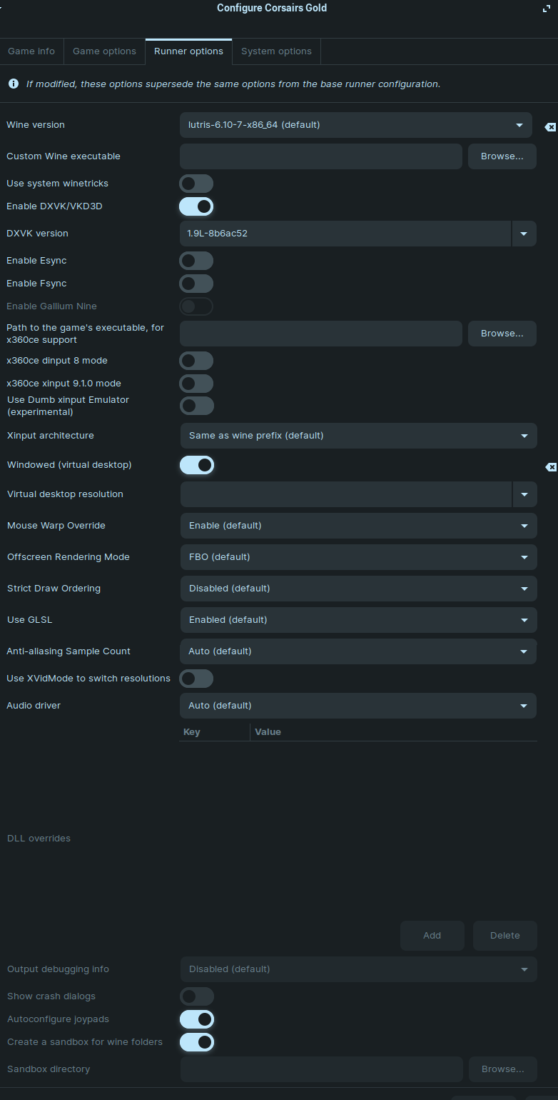Reset the Wine version option to default
558x1100 pixels.
[x=550, y=127]
